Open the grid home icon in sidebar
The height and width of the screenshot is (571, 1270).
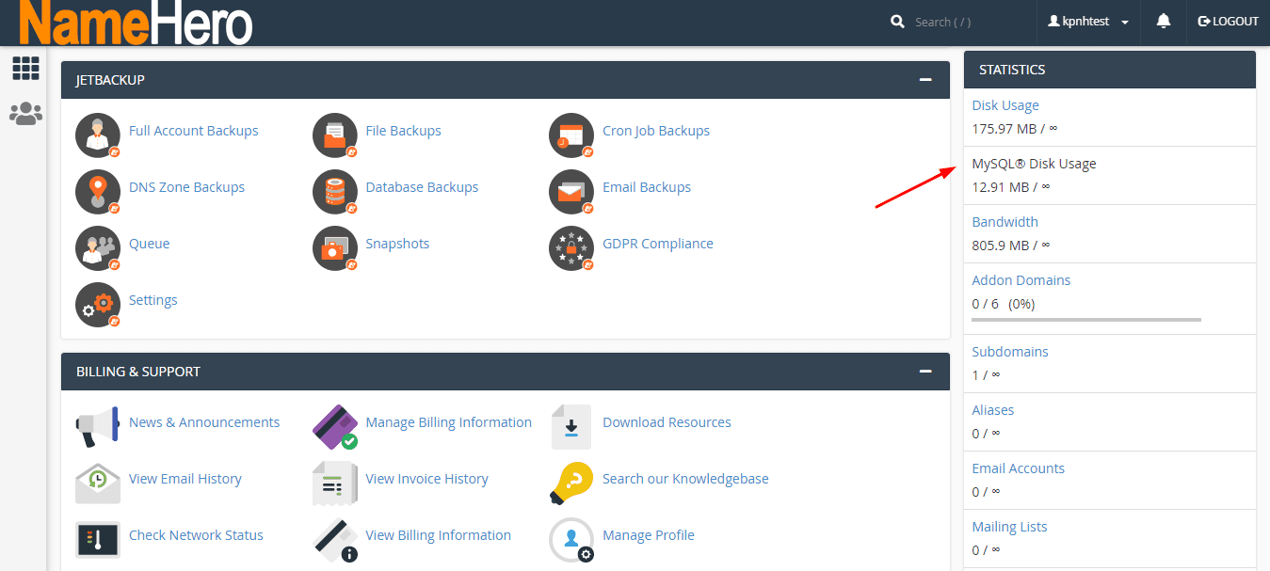[25, 68]
